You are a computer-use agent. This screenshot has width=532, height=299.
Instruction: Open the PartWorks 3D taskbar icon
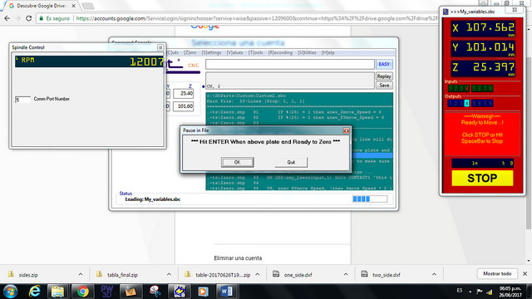tap(107, 292)
